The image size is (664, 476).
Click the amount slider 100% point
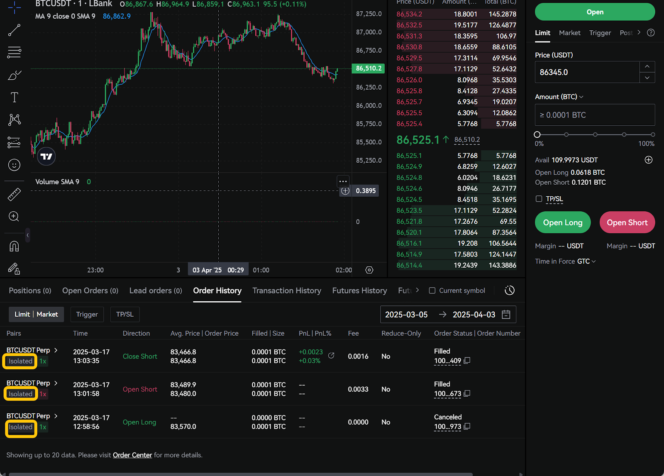point(652,134)
